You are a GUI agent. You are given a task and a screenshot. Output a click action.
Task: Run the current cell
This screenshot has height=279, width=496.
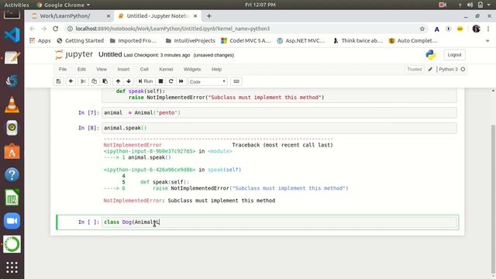146,81
